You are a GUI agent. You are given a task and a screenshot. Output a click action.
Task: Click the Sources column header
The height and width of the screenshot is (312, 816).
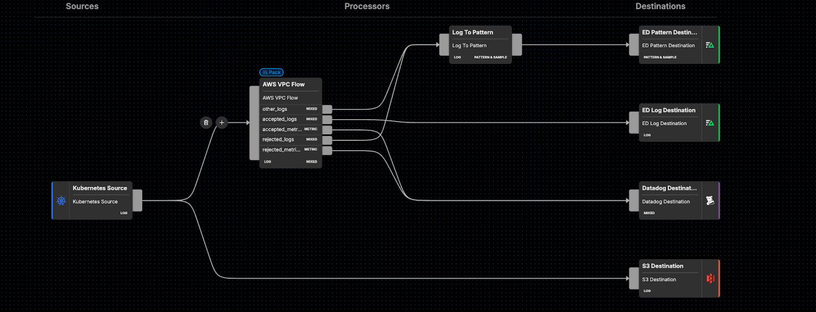tap(82, 7)
